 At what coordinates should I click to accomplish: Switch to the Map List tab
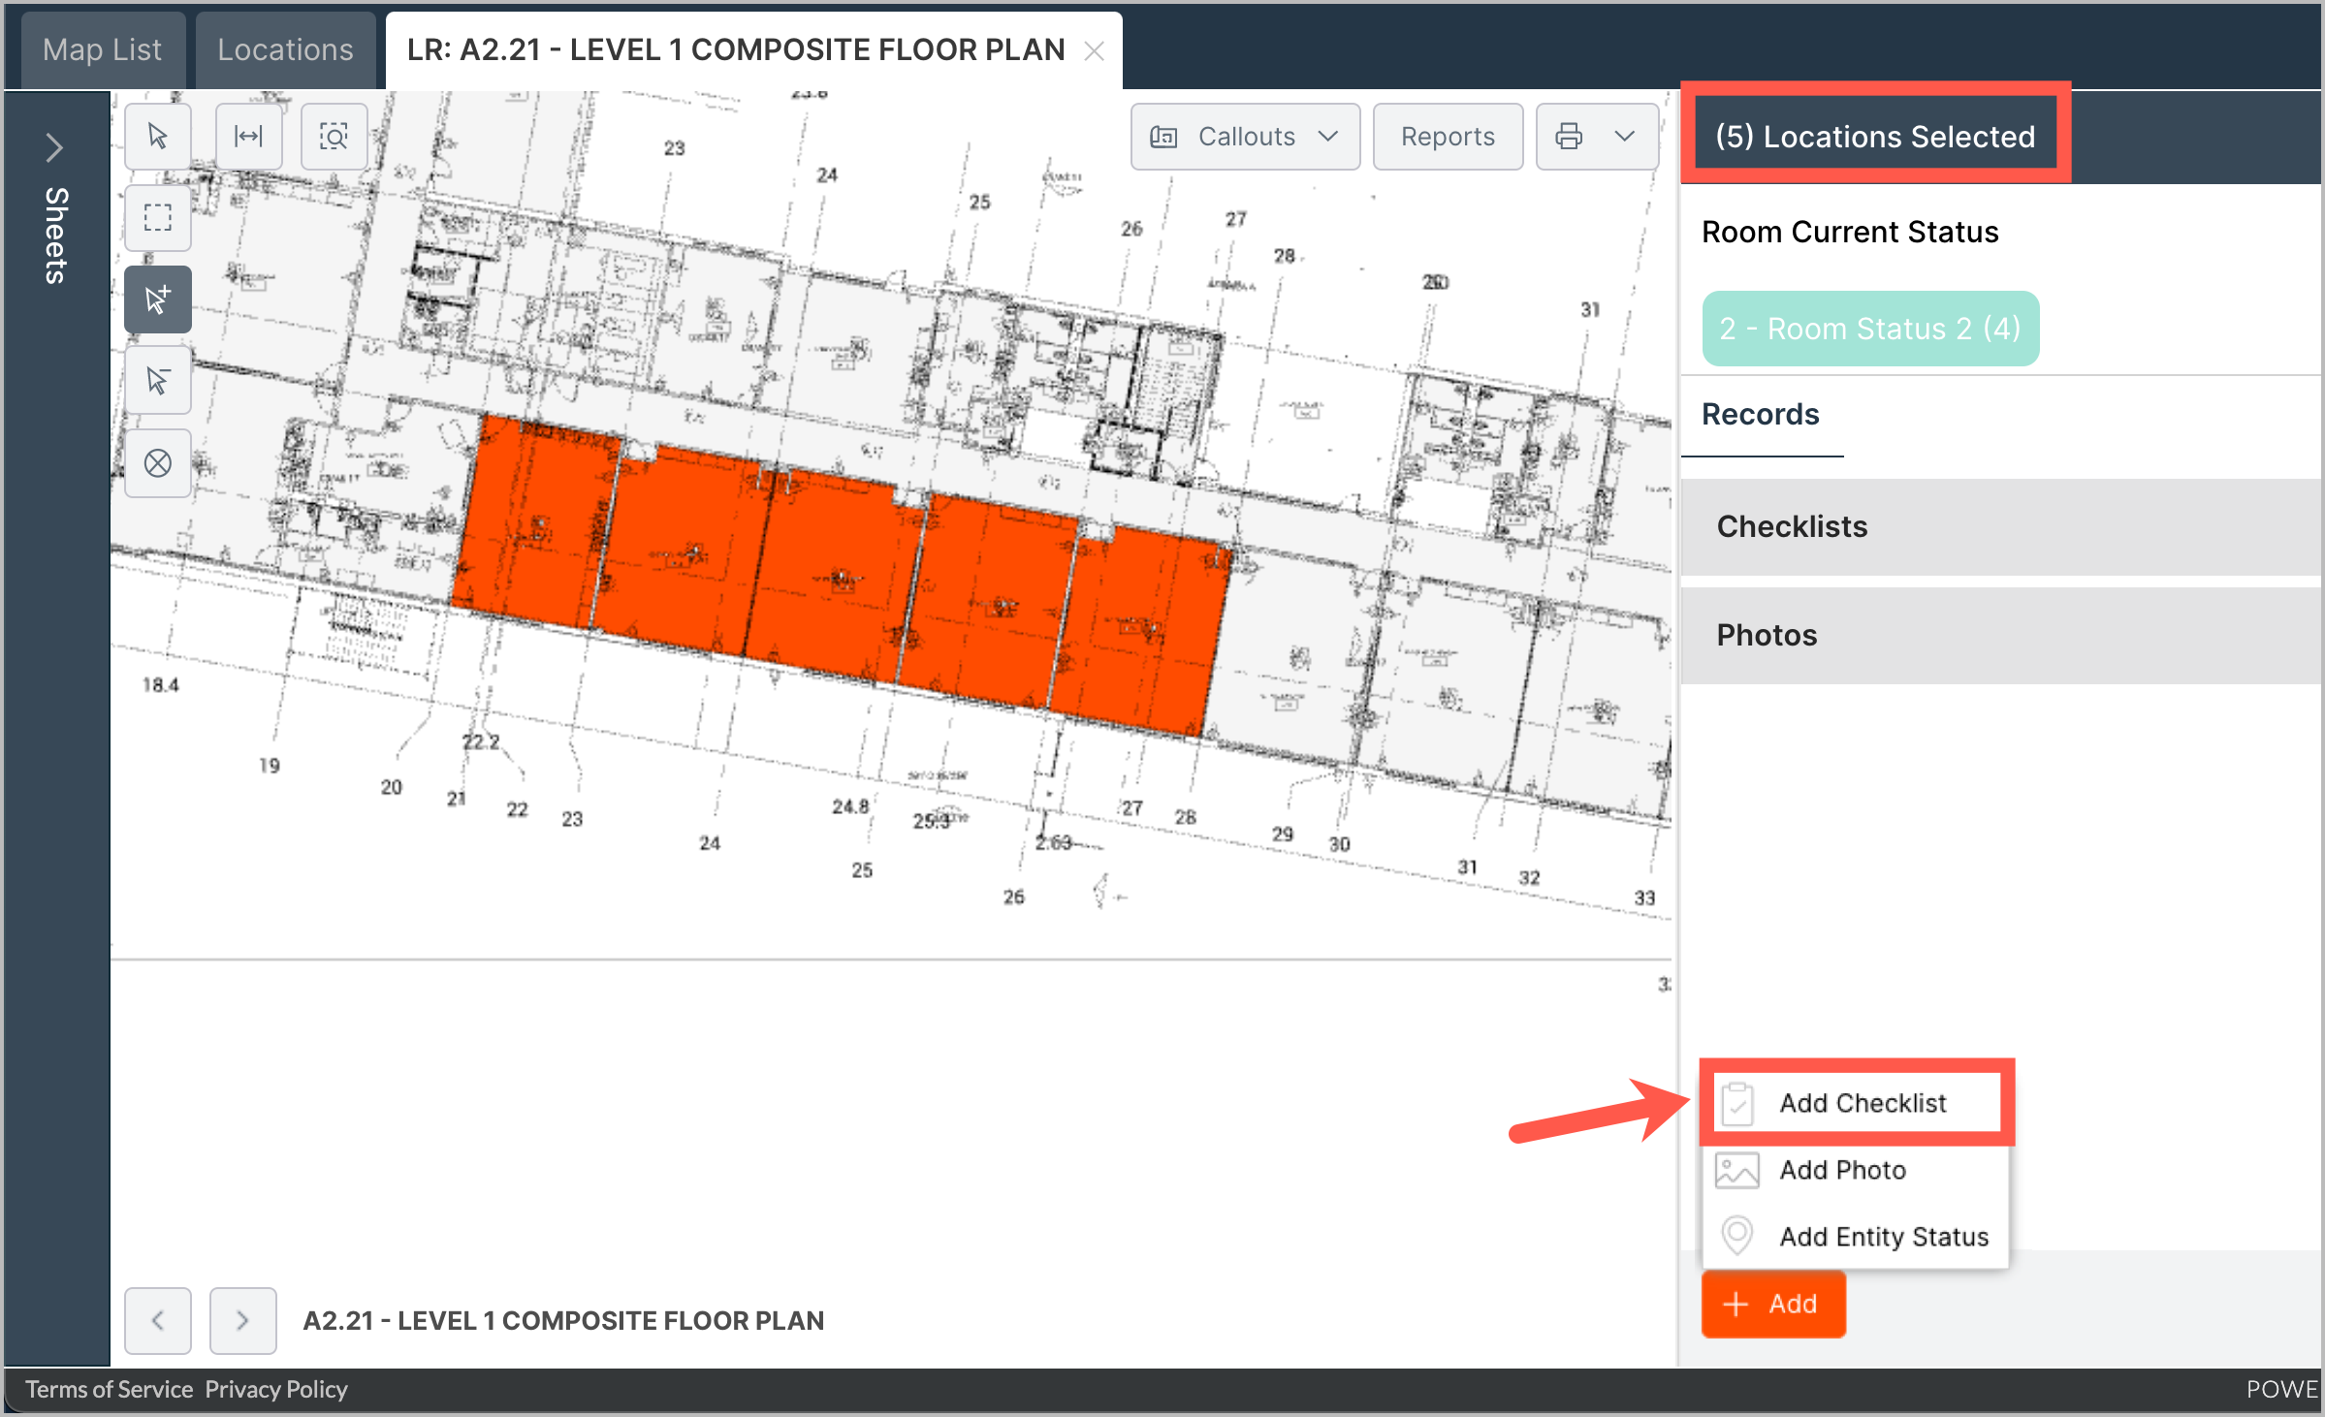click(102, 49)
